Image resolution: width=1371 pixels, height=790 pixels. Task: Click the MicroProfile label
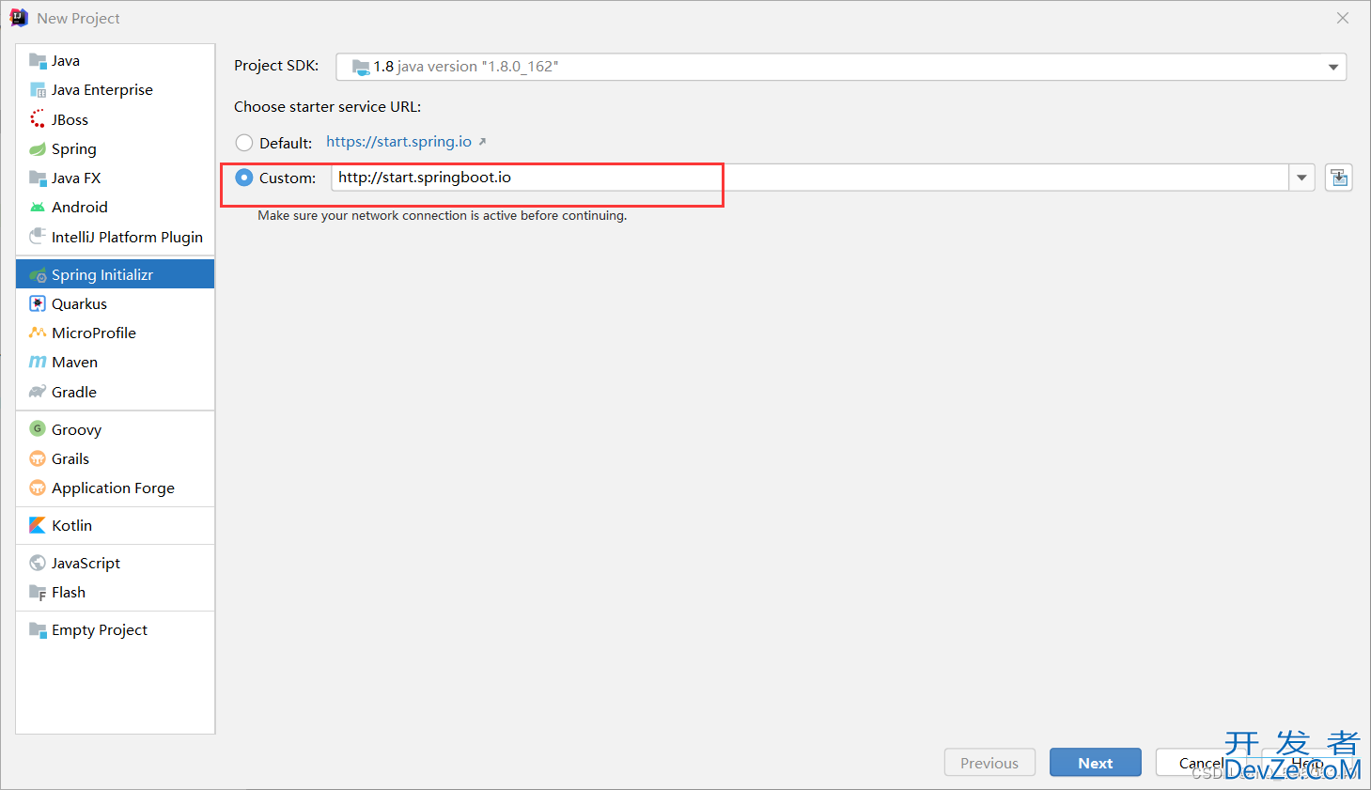click(x=94, y=333)
